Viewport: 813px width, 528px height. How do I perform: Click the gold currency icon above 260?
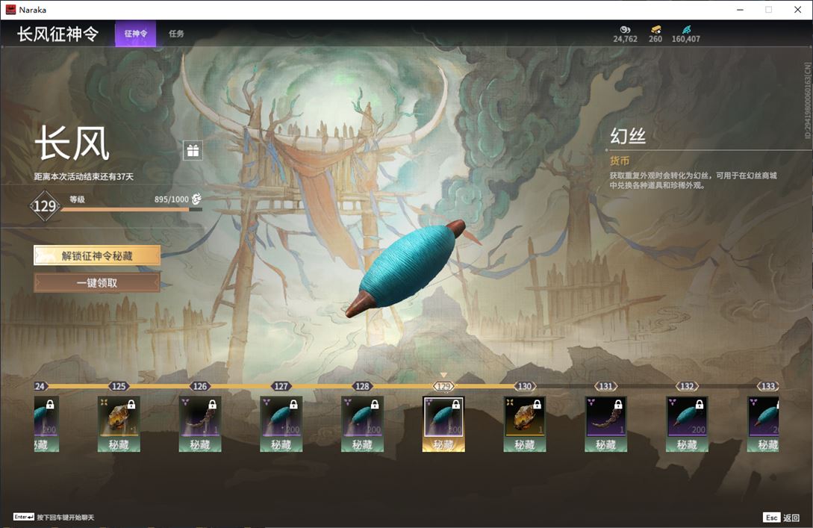tap(655, 29)
